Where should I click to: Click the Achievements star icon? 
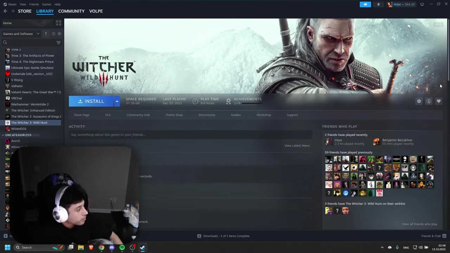click(229, 101)
